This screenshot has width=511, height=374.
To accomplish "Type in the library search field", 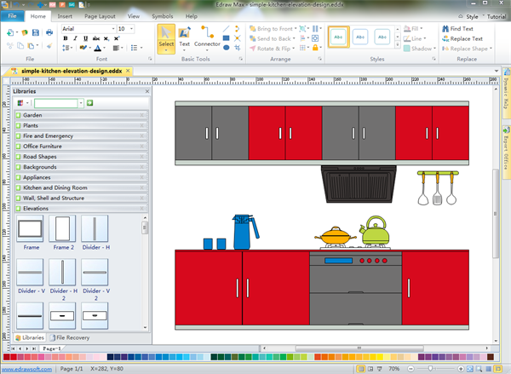I will point(57,103).
